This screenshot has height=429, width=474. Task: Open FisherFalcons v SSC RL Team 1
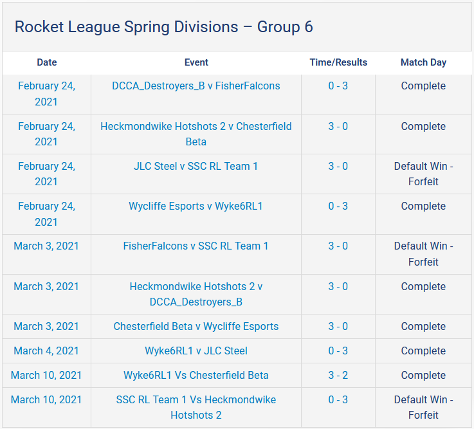tap(196, 246)
